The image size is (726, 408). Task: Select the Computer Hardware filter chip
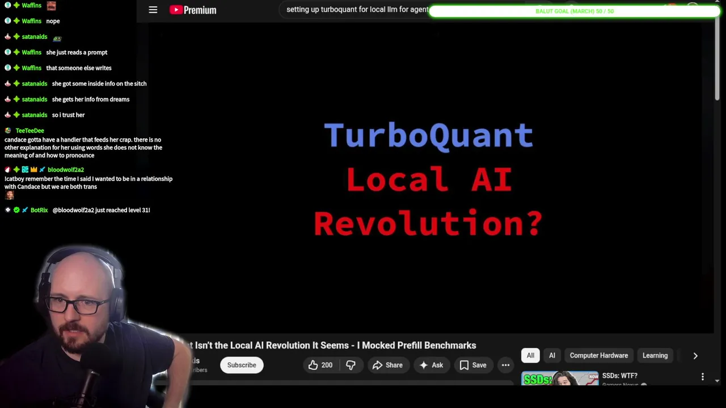point(599,355)
